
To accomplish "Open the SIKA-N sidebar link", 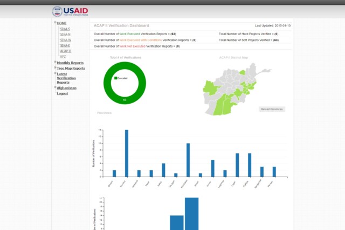I will tap(65, 34).
